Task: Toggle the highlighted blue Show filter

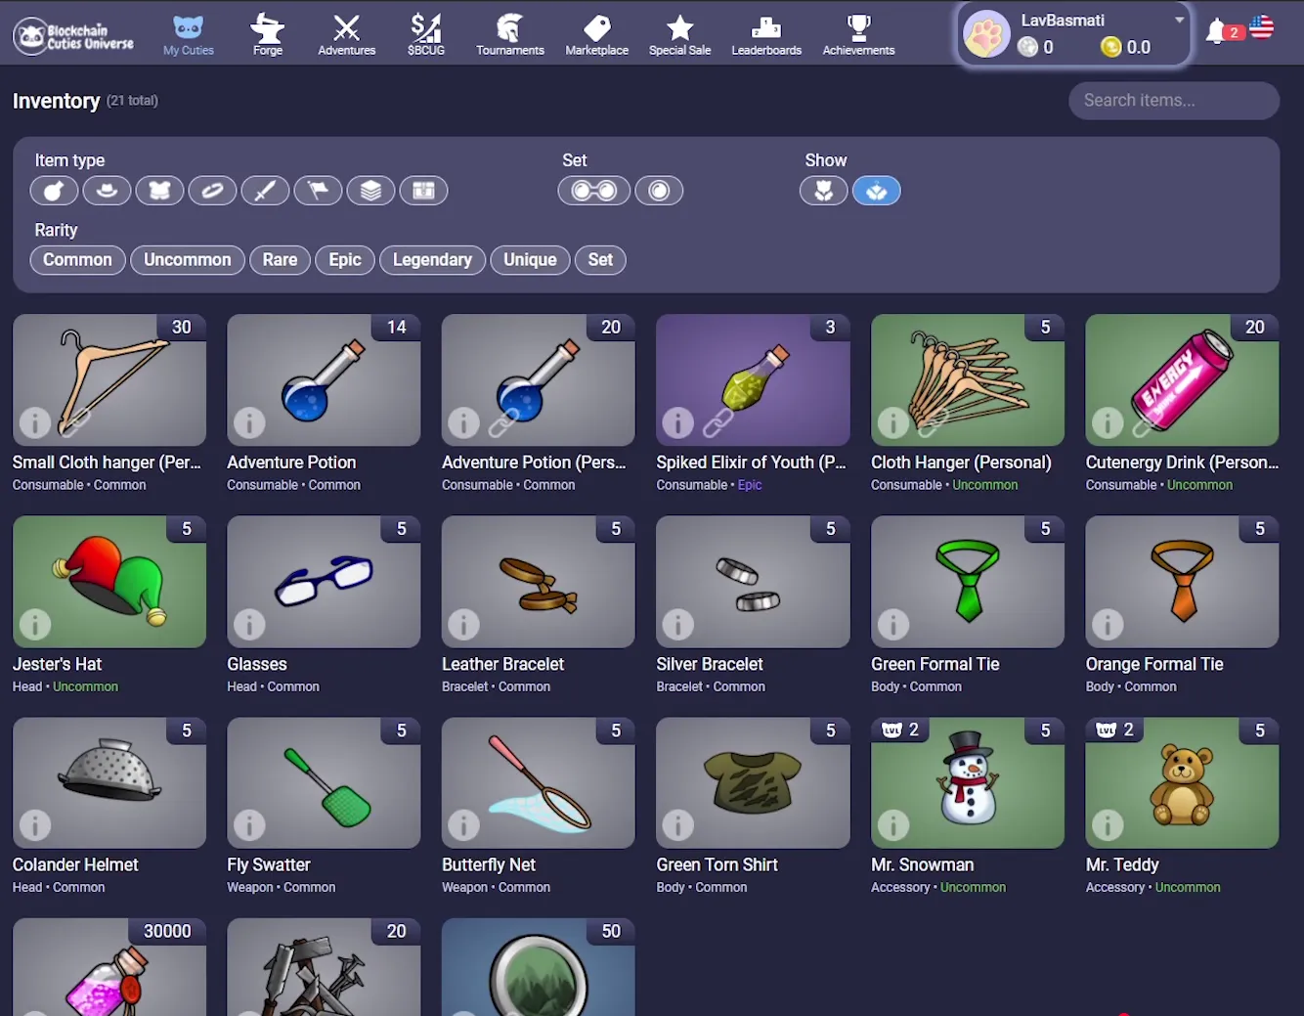Action: point(877,191)
